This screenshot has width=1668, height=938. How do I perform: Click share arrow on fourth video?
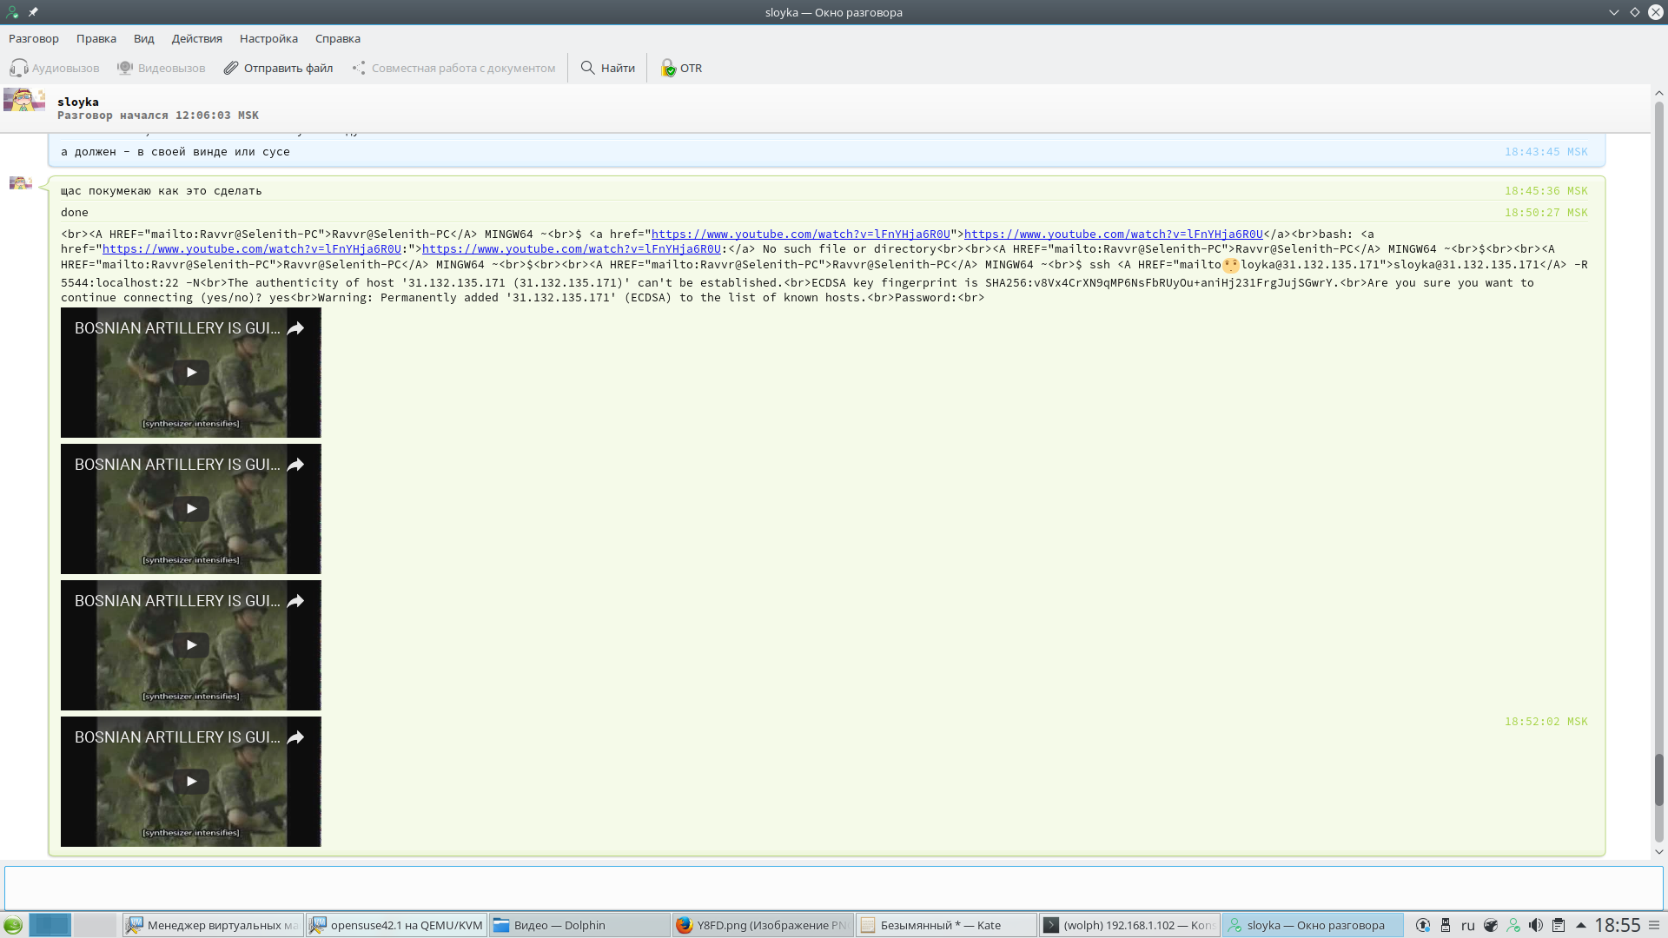point(295,737)
